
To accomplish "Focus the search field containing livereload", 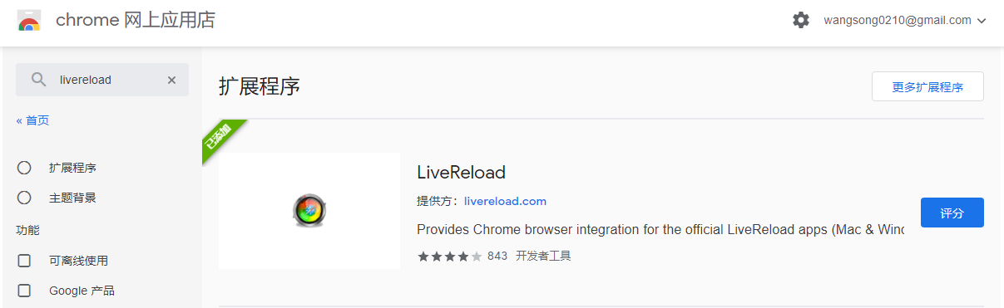I will coord(102,80).
